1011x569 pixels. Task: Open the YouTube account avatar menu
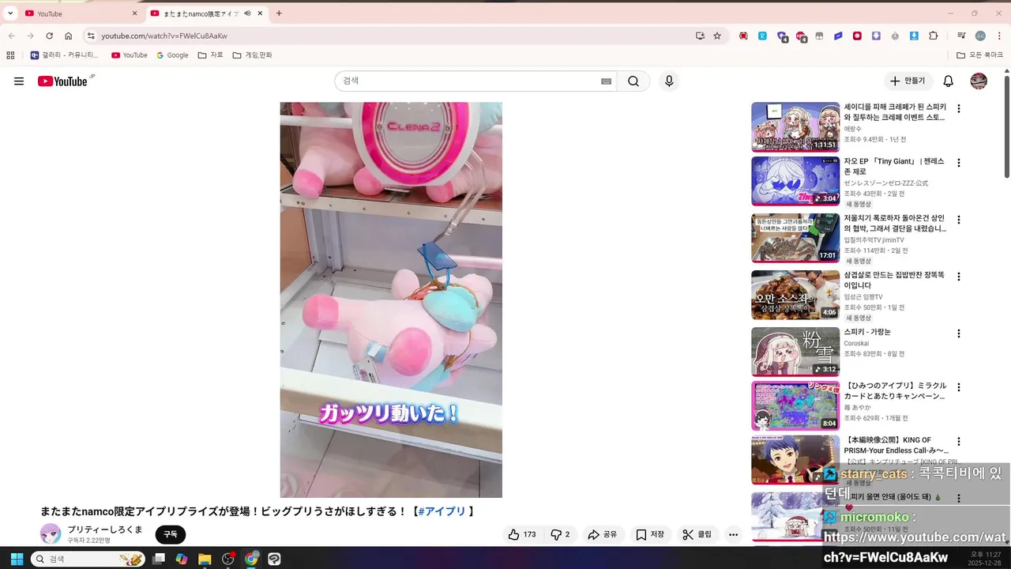click(x=979, y=81)
